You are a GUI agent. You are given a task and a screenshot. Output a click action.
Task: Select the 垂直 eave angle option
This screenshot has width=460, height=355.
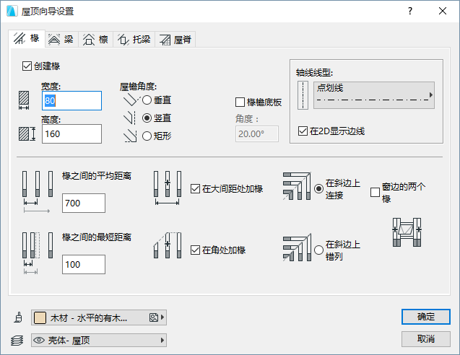[x=147, y=100]
